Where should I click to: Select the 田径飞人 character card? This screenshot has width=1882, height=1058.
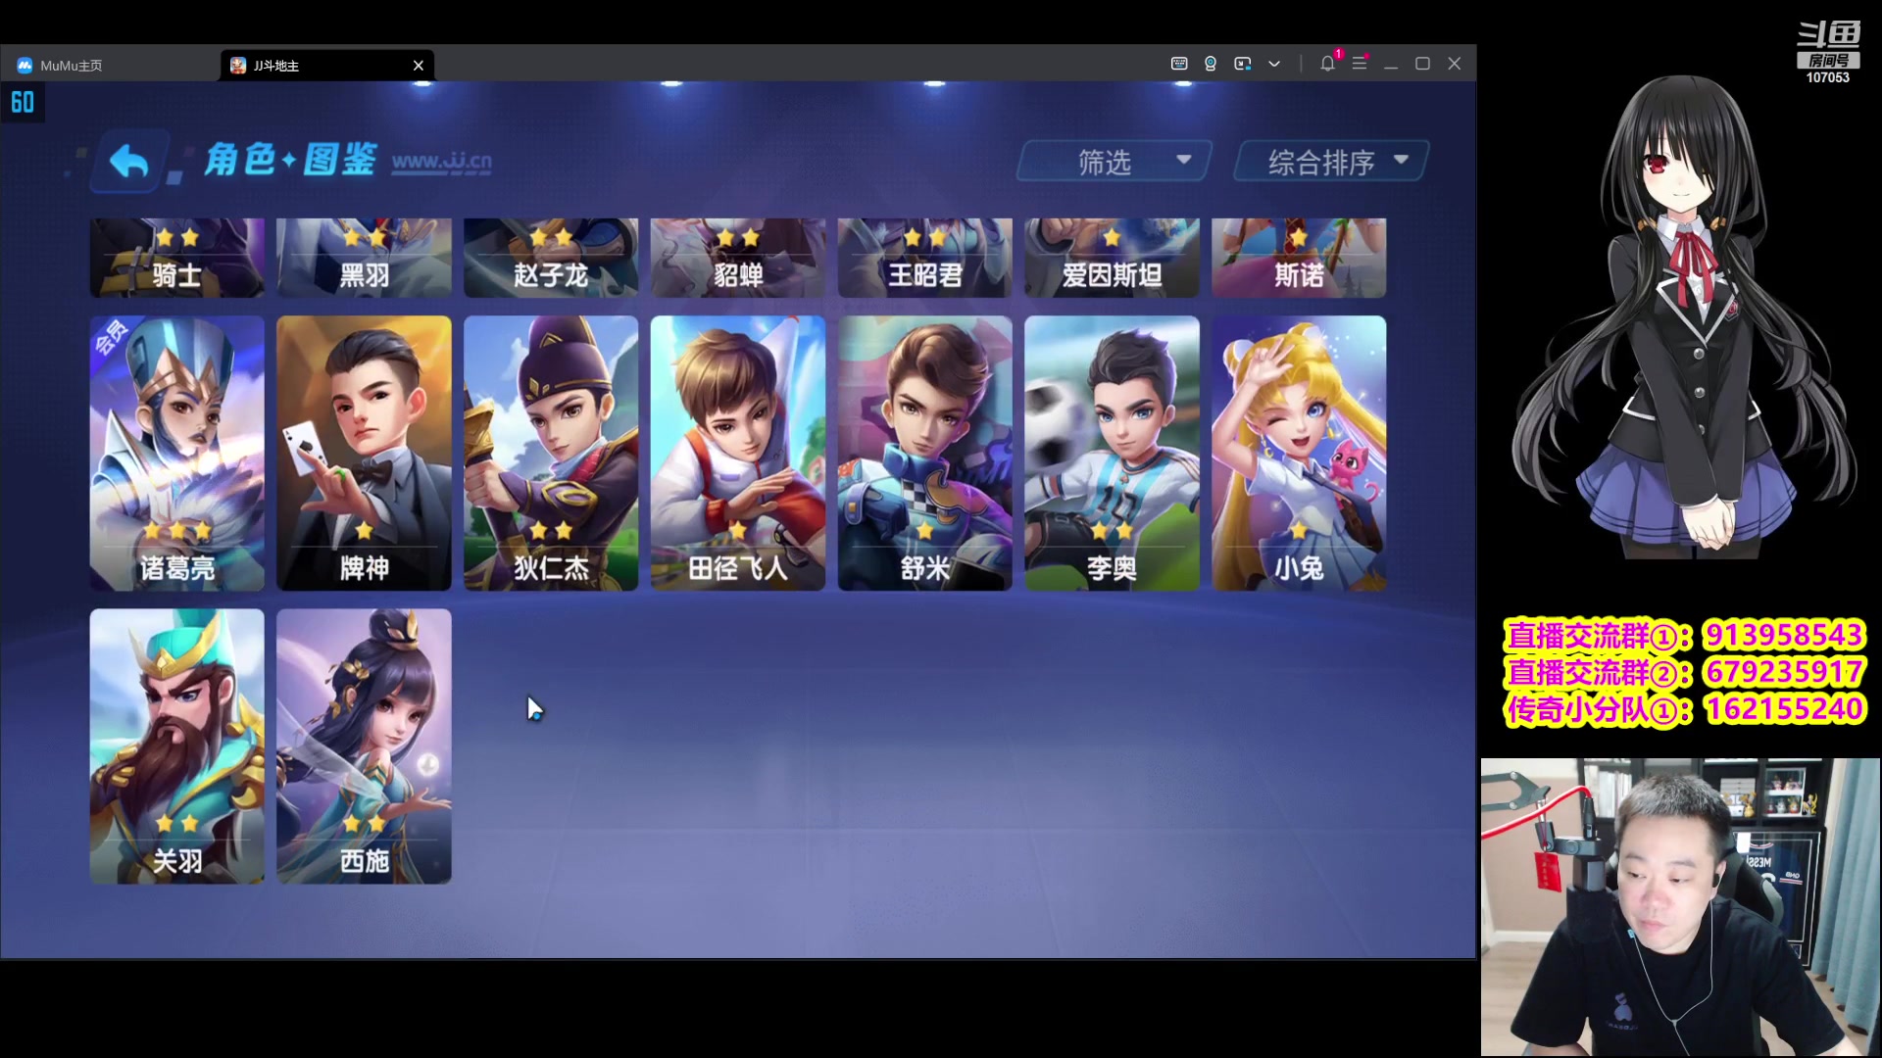tap(738, 453)
